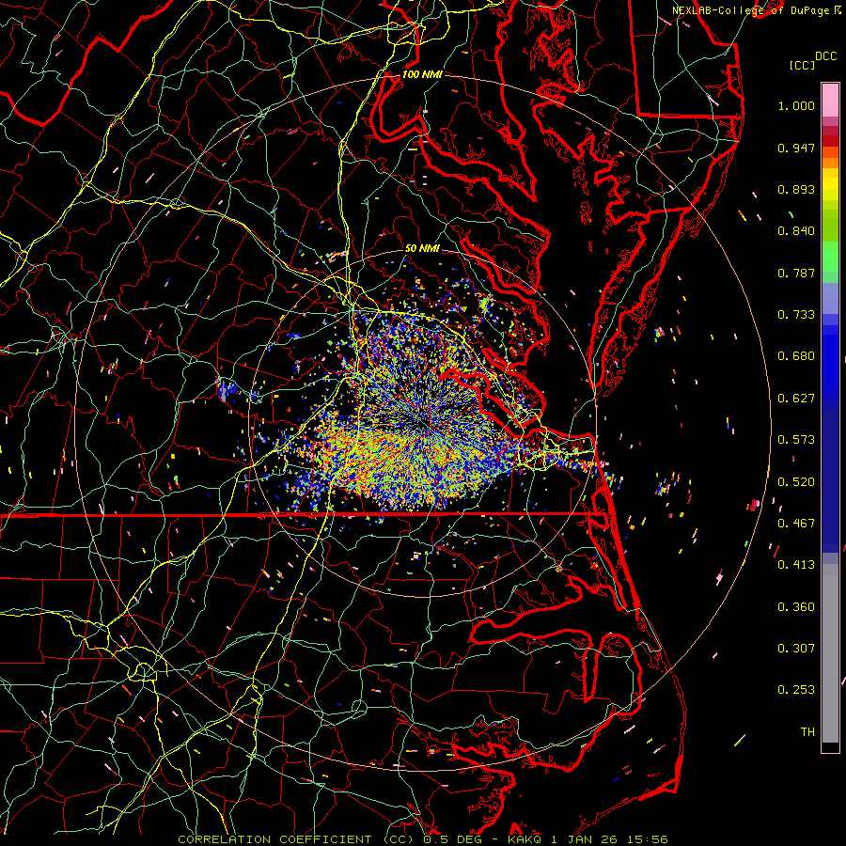
Task: Click the 100 NMI range ring label
Action: coord(422,74)
